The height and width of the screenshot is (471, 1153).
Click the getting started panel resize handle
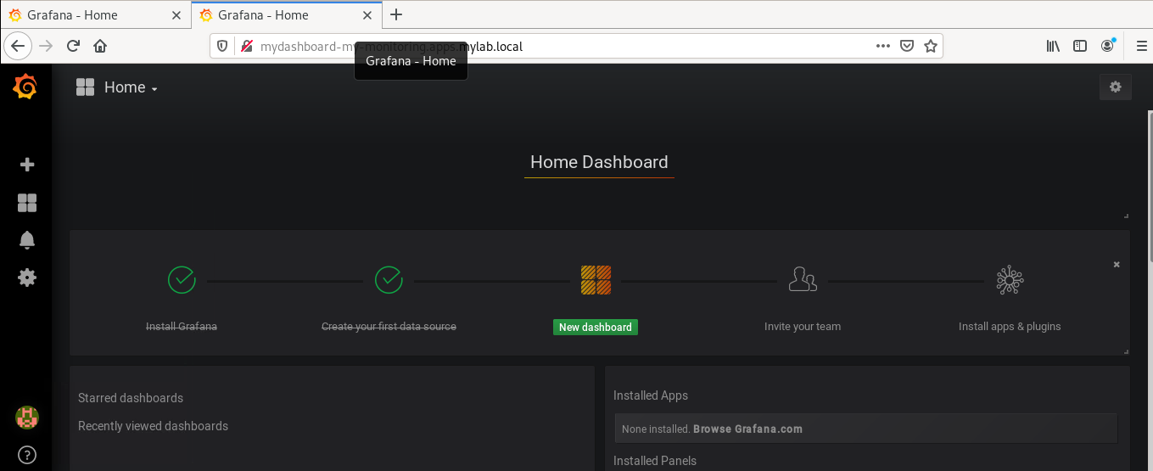pos(1126,350)
